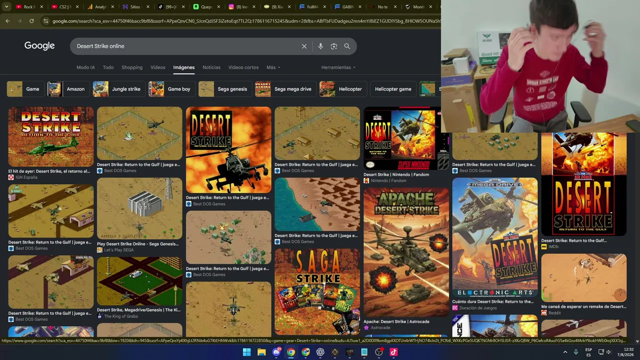Viewport: 640px width, 360px height.
Task: Open the Notepad icon in the taskbar
Action: pyautogui.click(x=364, y=352)
